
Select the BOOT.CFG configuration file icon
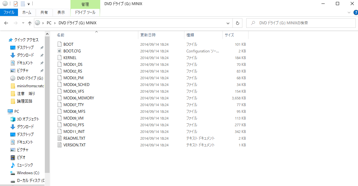point(60,51)
